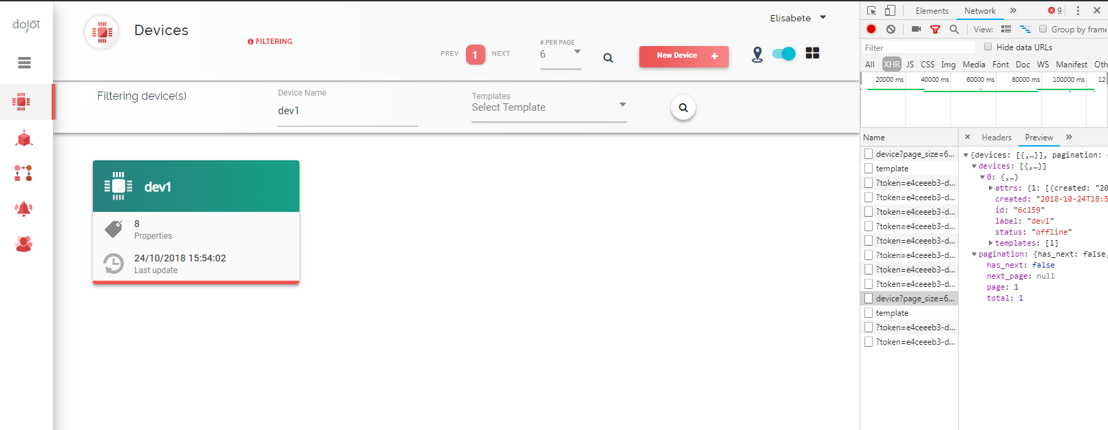The width and height of the screenshot is (1108, 430).
Task: Select first device?page_size=6 request row
Action: tap(909, 154)
